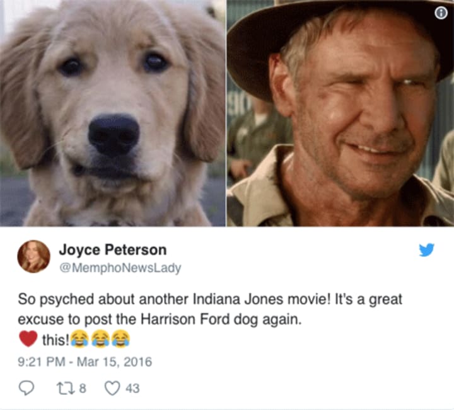Click the tweet text about Indiana Jones movie
The height and width of the screenshot is (410, 454).
click(210, 309)
